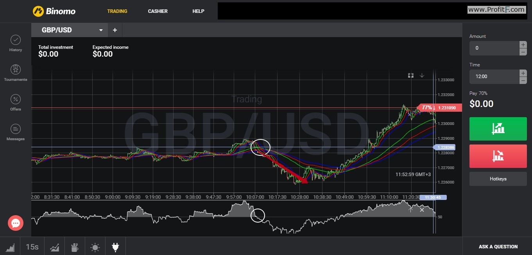Screen dimensions: 532x255
Task: Increase the Time with plus
Action: [x=523, y=73]
